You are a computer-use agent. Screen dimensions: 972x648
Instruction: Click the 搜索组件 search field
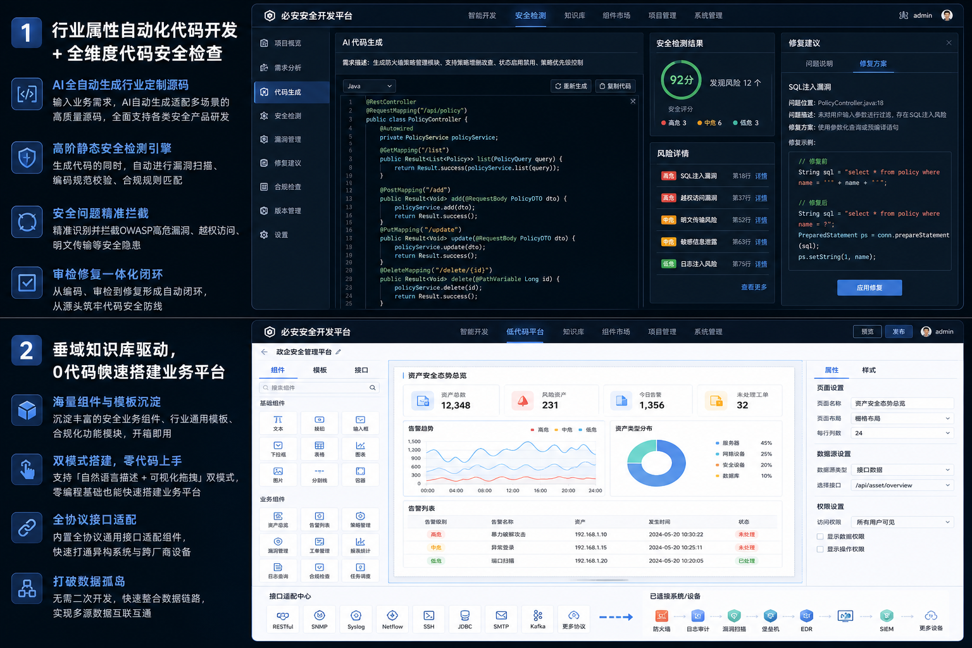point(320,388)
